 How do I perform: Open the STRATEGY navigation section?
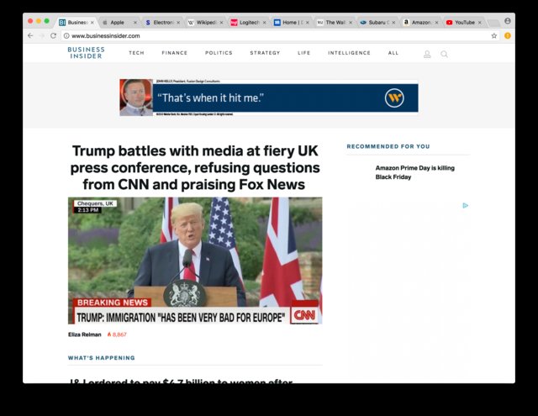tap(265, 53)
